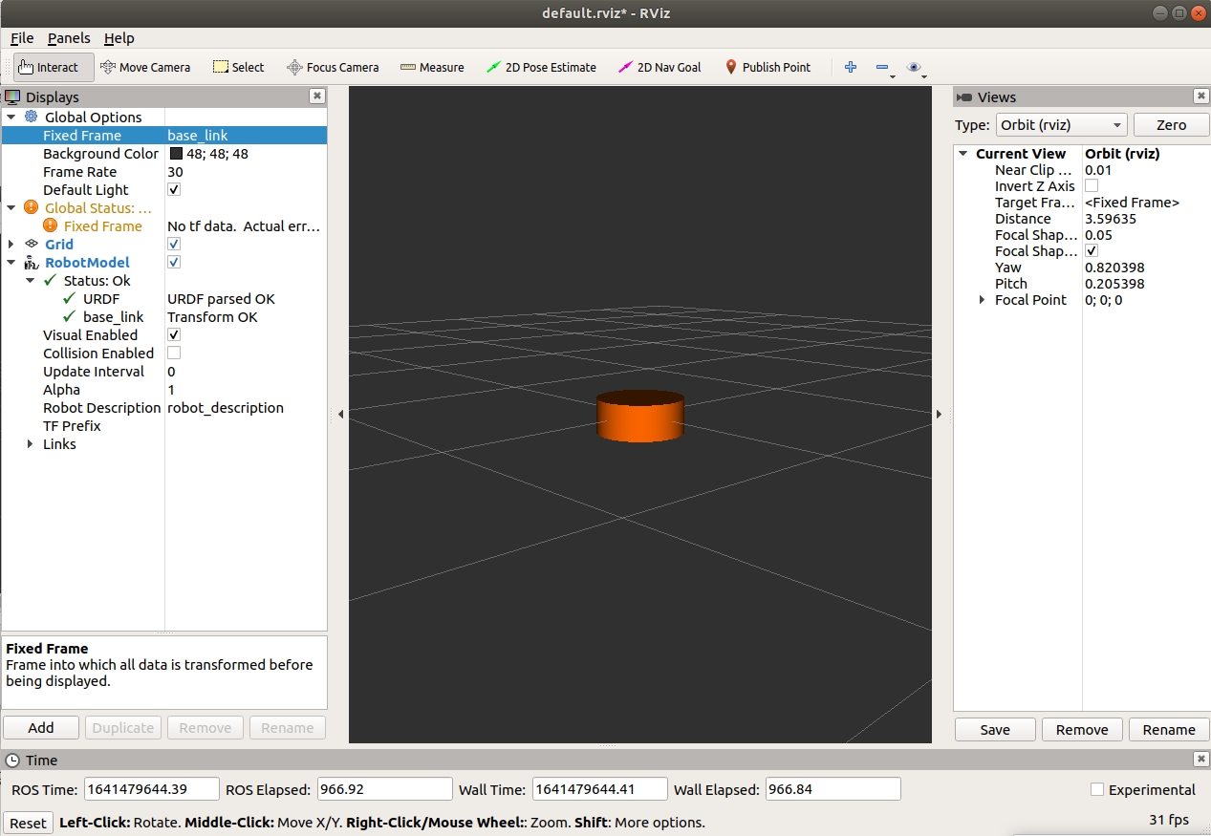Click the Fixed Frame warning icon
The width and height of the screenshot is (1211, 836).
(51, 225)
